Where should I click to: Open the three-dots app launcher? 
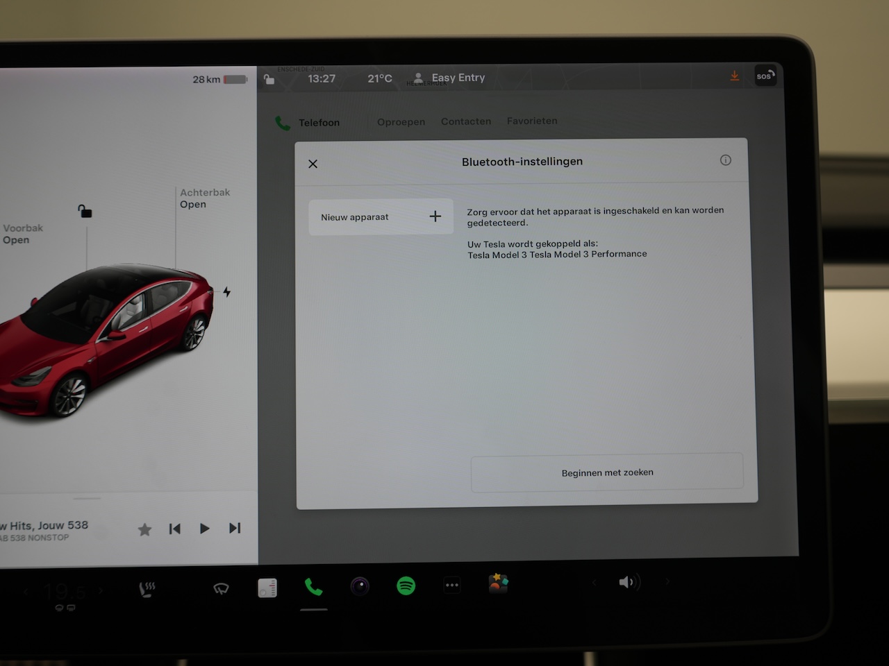(452, 585)
